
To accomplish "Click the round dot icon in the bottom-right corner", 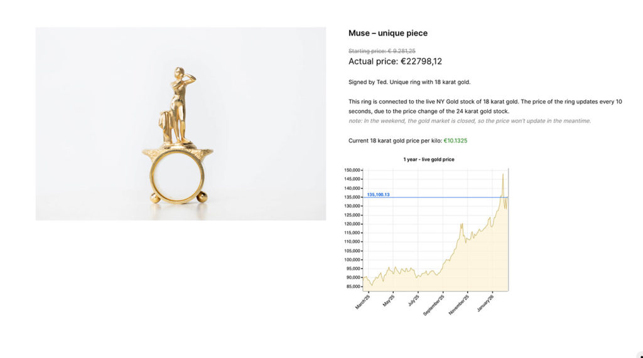I will (639, 354).
